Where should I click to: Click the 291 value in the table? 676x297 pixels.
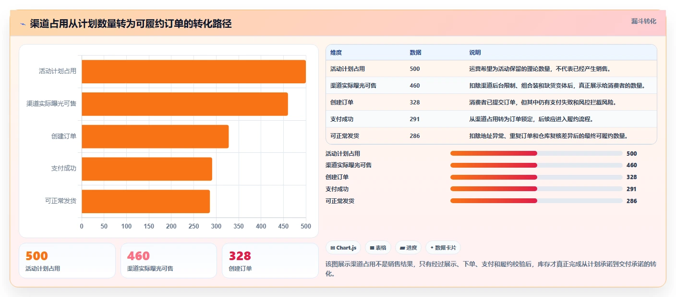pos(415,119)
